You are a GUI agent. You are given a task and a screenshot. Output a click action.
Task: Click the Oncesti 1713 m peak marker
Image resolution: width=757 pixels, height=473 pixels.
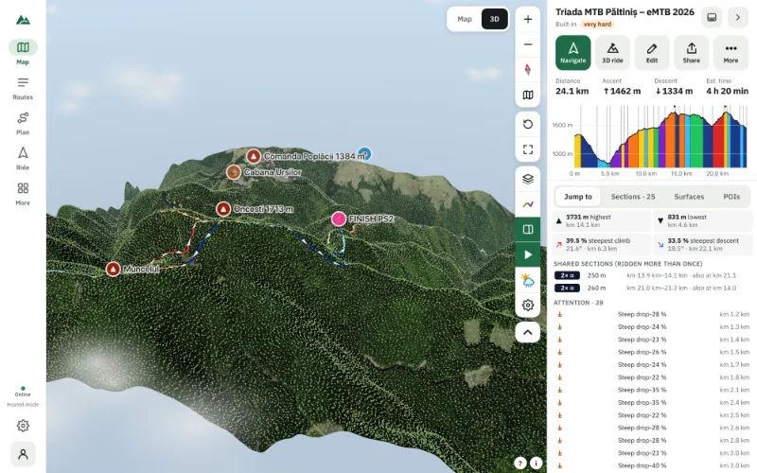pos(223,209)
